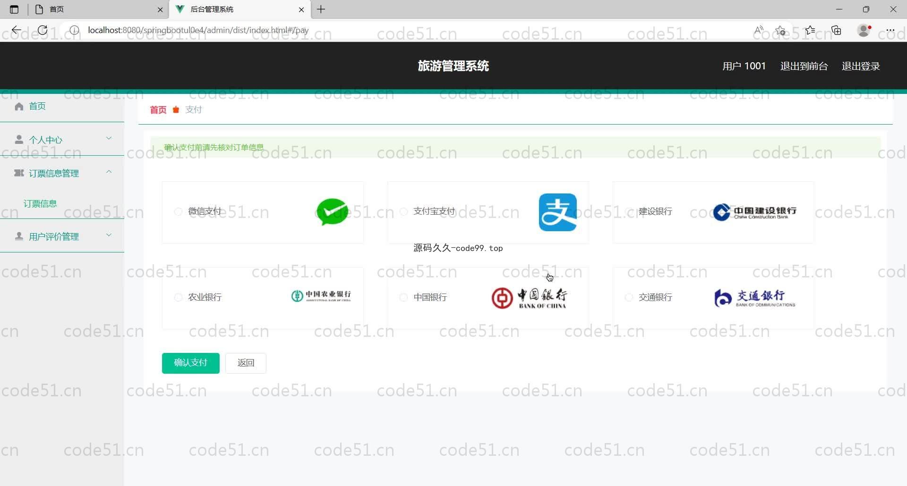
Task: Open the 订票信息 submenu item
Action: [40, 204]
